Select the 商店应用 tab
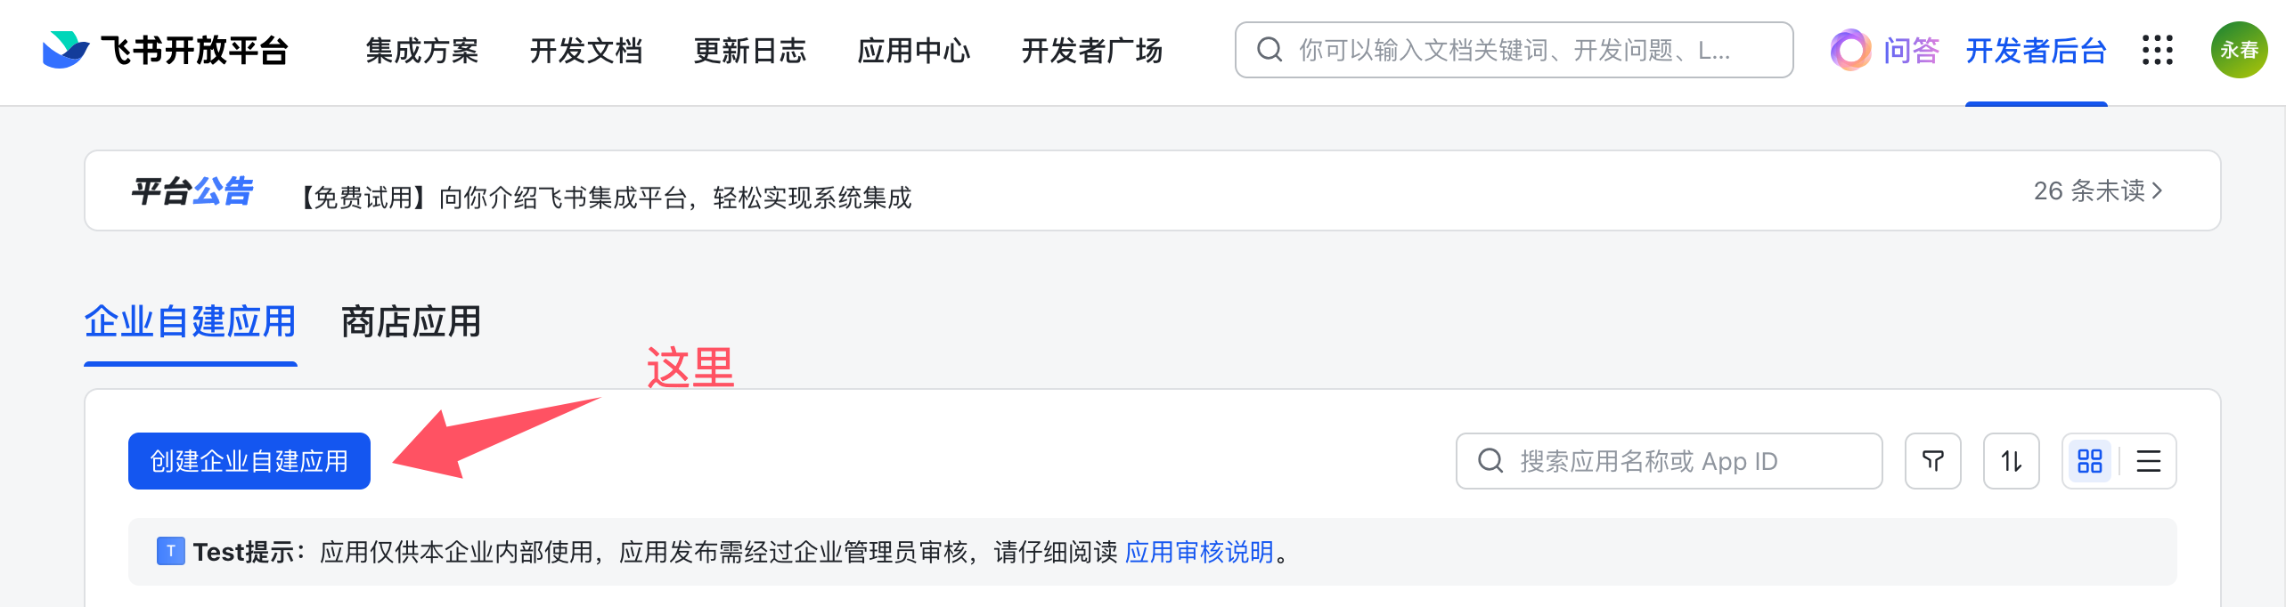The width and height of the screenshot is (2286, 607). pyautogui.click(x=411, y=322)
